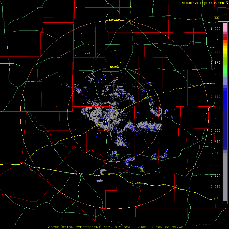Click the [CC] label above the color bar

point(217,18)
